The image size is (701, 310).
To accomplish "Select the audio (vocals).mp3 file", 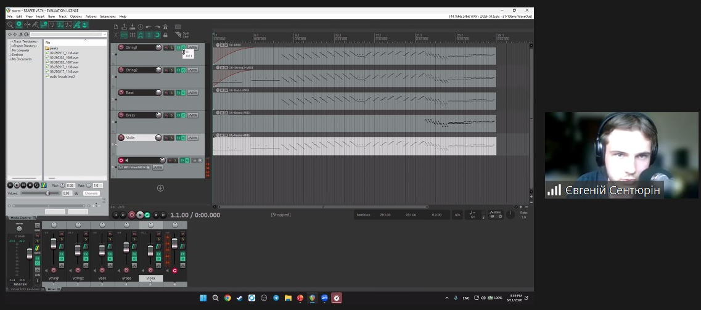I will pyautogui.click(x=60, y=76).
